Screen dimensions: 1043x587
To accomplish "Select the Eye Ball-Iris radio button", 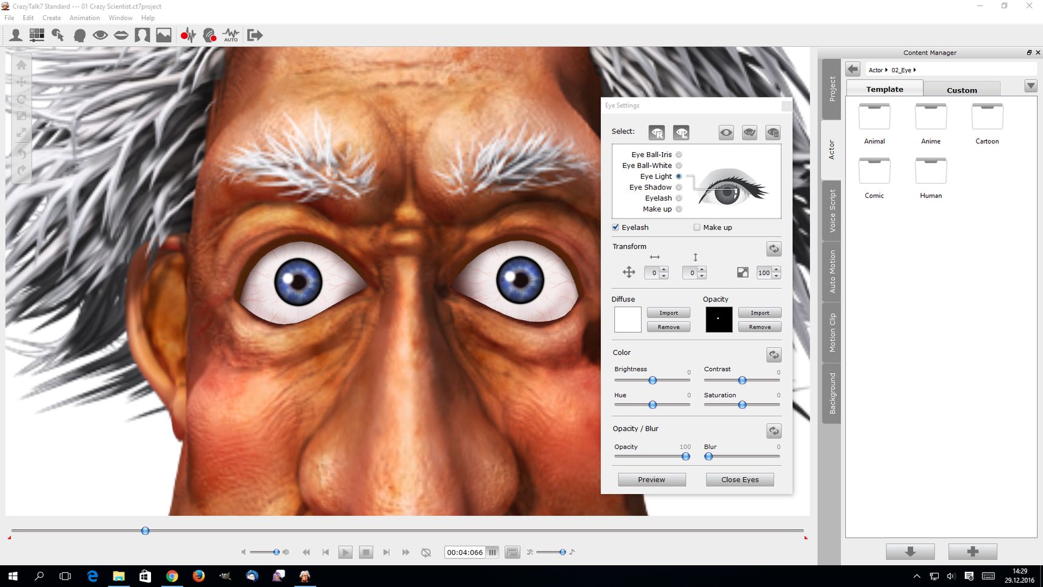I will click(679, 155).
